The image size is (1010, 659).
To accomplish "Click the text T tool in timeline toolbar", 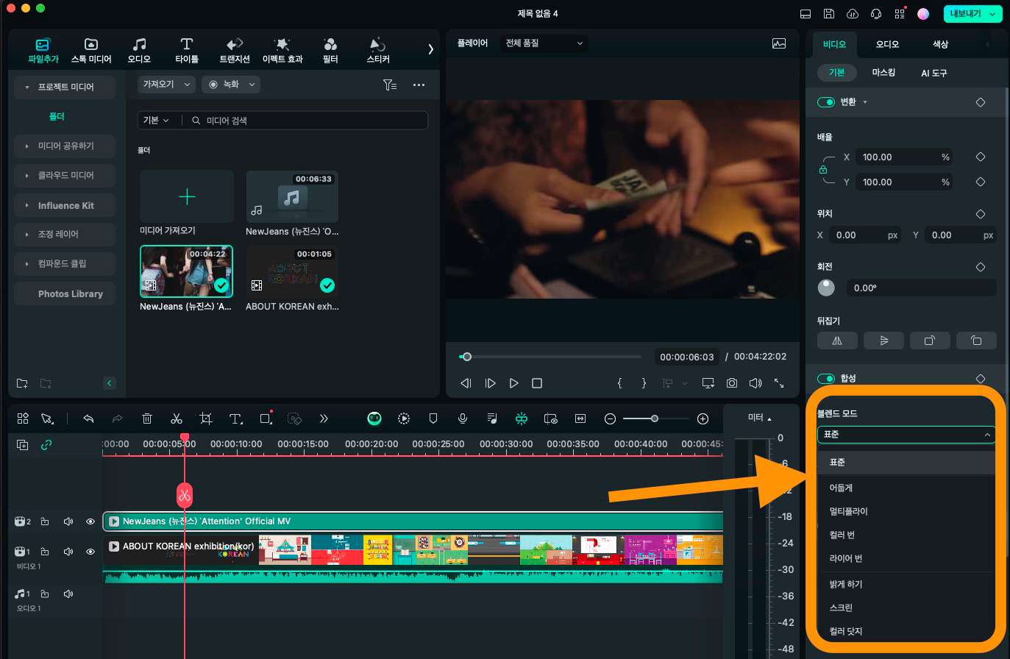I will tap(235, 418).
